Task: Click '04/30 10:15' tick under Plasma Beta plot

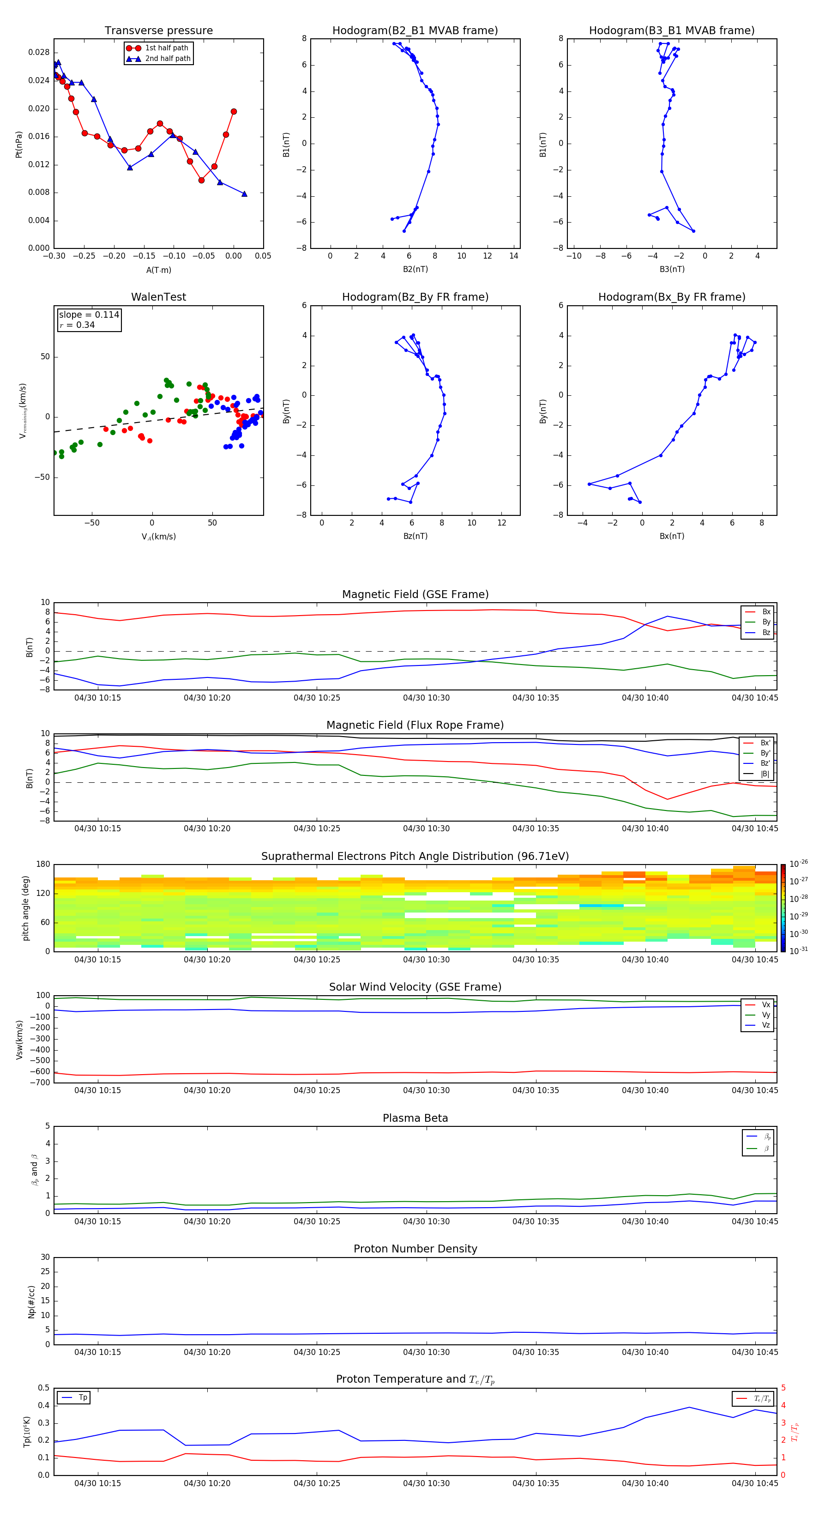Action: point(97,1221)
